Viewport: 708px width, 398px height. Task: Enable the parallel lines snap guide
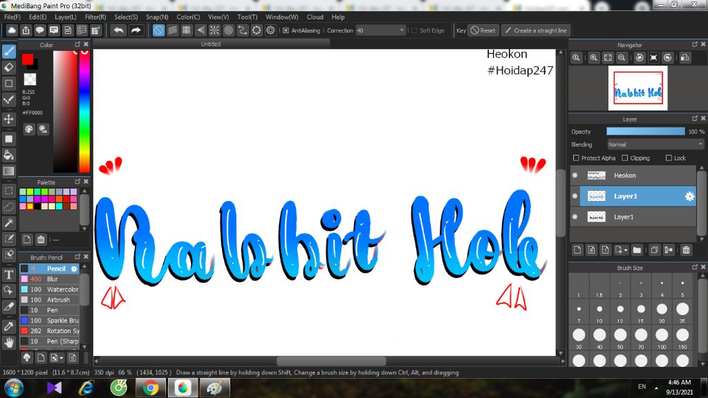(172, 30)
